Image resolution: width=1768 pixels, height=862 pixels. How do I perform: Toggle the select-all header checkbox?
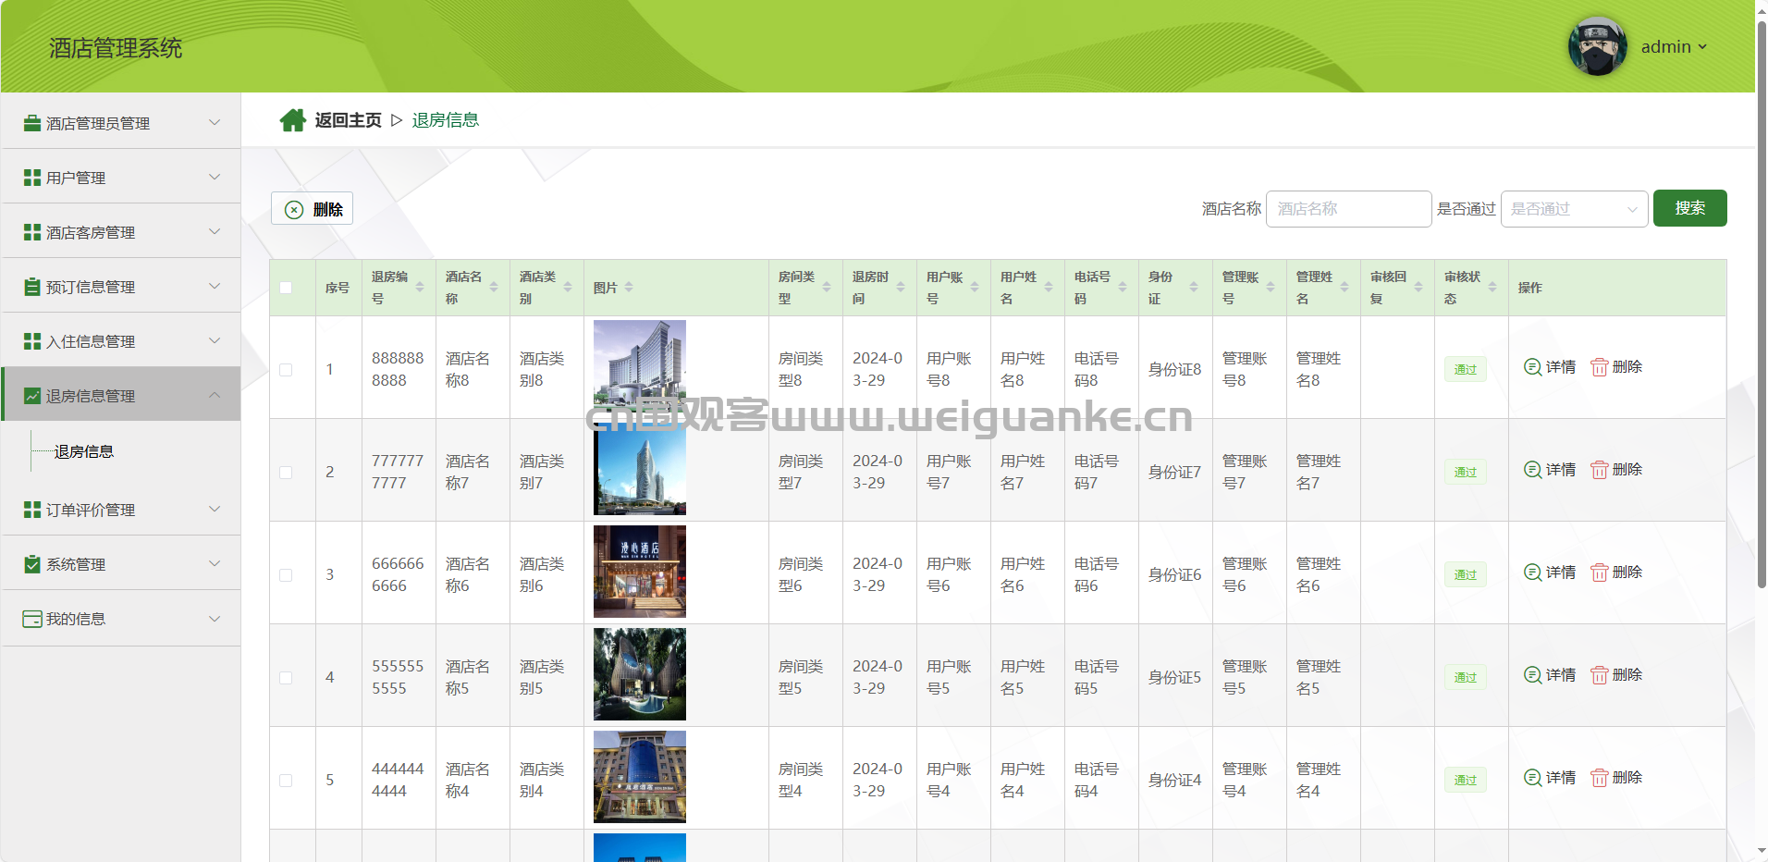click(x=286, y=288)
